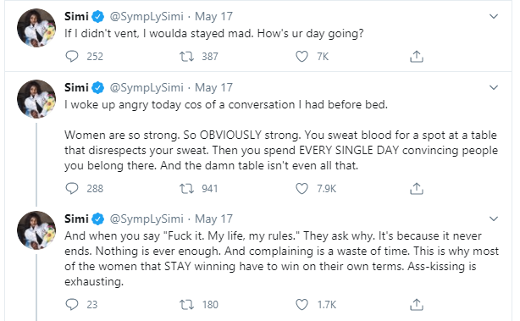Image resolution: width=520 pixels, height=321 pixels.
Task: Click Simi's avatar on the 'I woke up angry' tweet
Action: pyautogui.click(x=36, y=99)
